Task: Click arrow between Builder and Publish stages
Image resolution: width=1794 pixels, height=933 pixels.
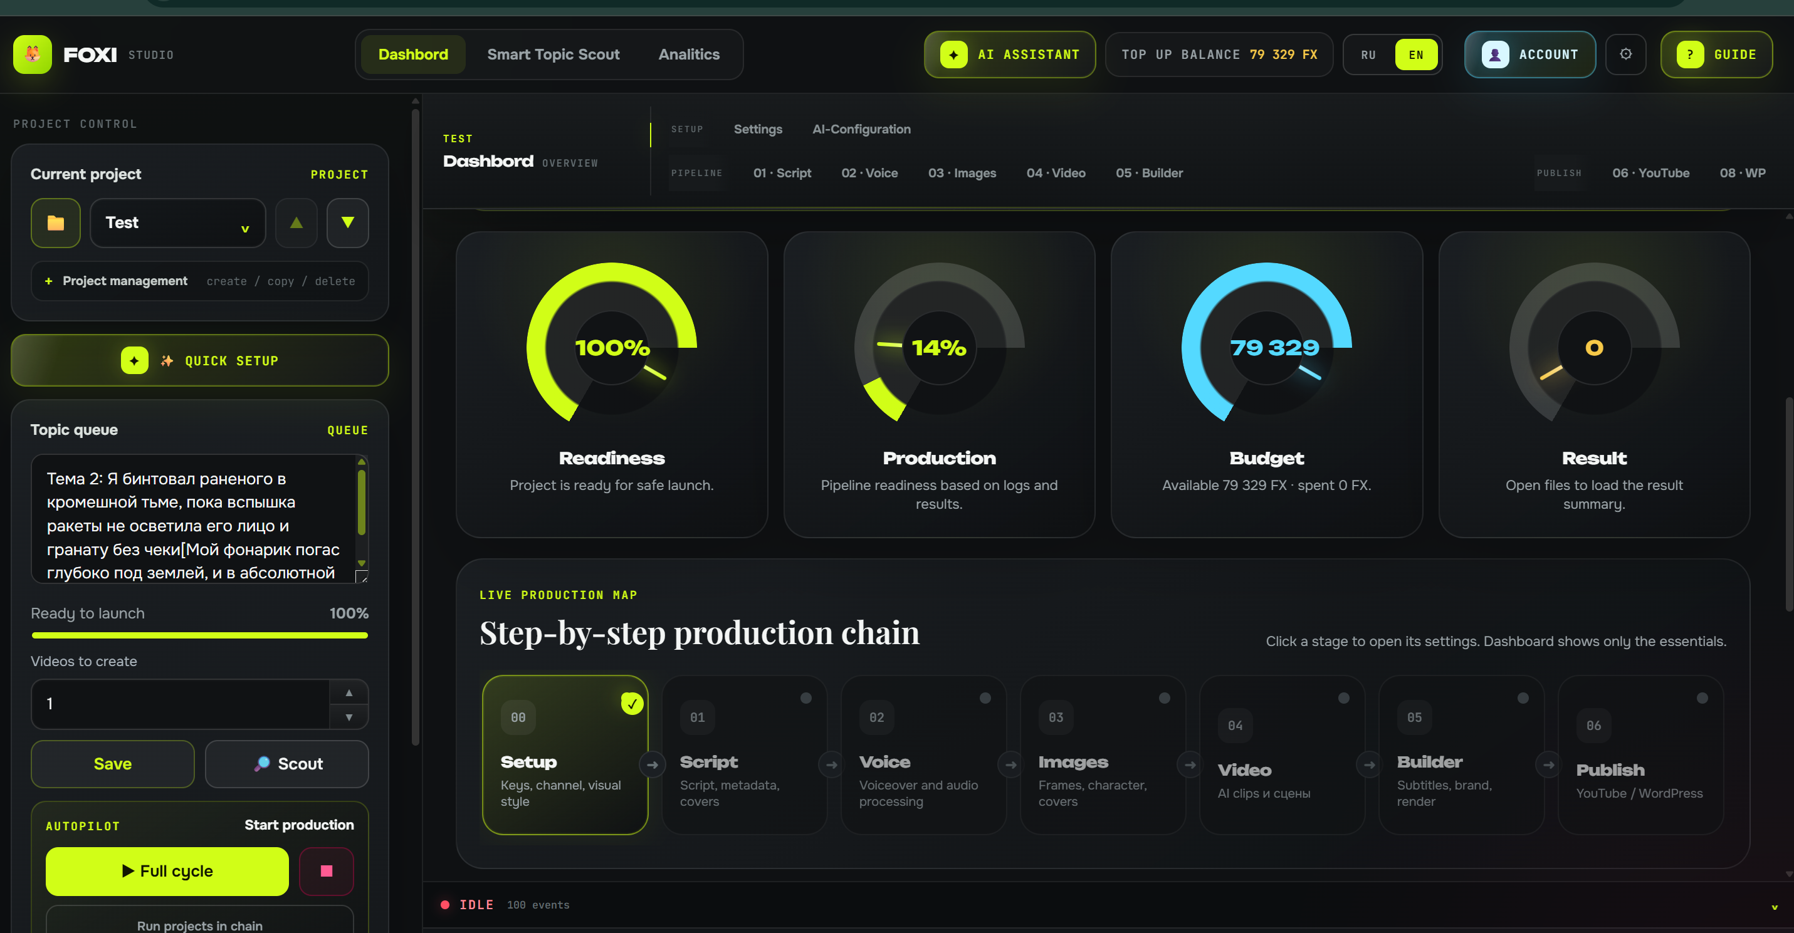Action: pos(1548,764)
